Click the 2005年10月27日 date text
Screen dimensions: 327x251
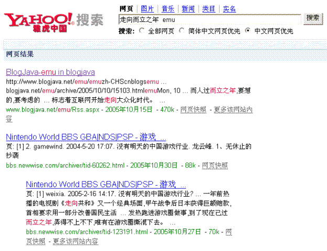(x=177, y=232)
